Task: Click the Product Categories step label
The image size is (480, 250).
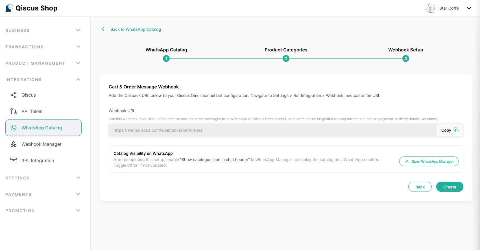Action: click(286, 50)
